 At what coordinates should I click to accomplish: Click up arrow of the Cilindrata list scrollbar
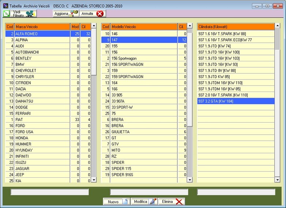278,26
